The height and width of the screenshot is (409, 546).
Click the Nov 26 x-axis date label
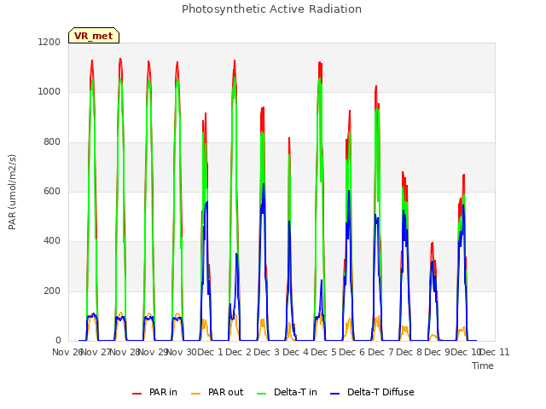pyautogui.click(x=67, y=352)
